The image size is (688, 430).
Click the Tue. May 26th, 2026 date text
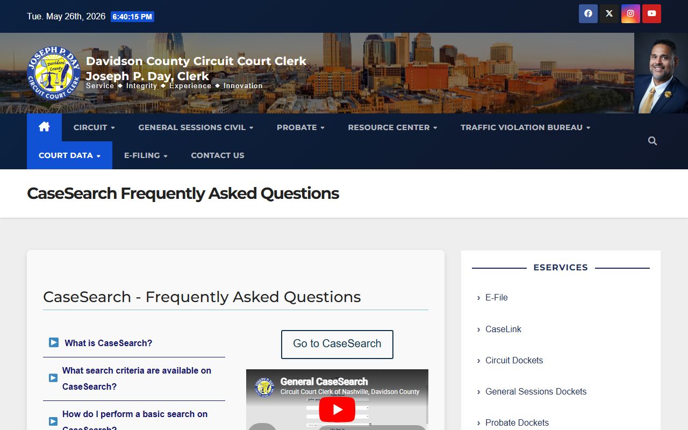[66, 16]
